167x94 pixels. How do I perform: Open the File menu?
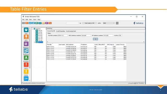pyautogui.click(x=23, y=20)
